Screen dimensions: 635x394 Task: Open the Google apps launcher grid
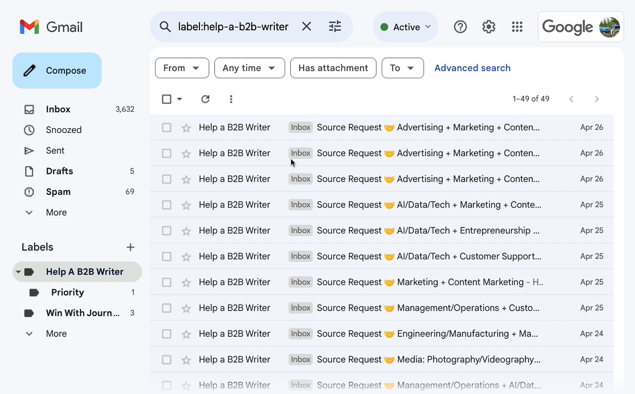pyautogui.click(x=517, y=27)
